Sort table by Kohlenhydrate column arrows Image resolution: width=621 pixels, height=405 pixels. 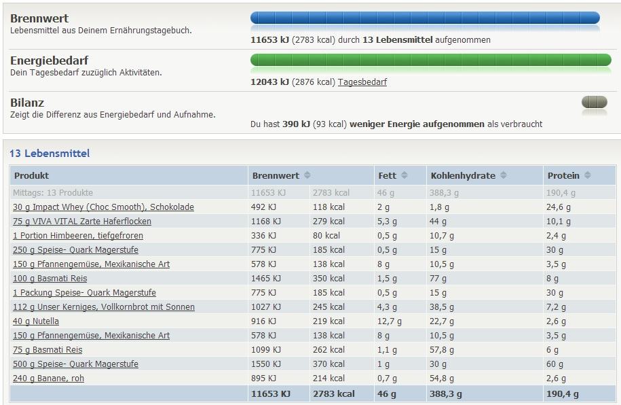click(x=504, y=175)
